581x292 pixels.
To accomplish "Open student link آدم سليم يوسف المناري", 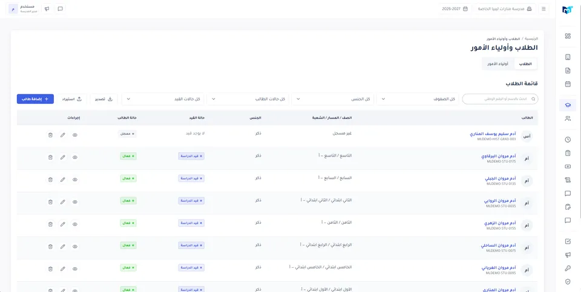I will pyautogui.click(x=493, y=134).
